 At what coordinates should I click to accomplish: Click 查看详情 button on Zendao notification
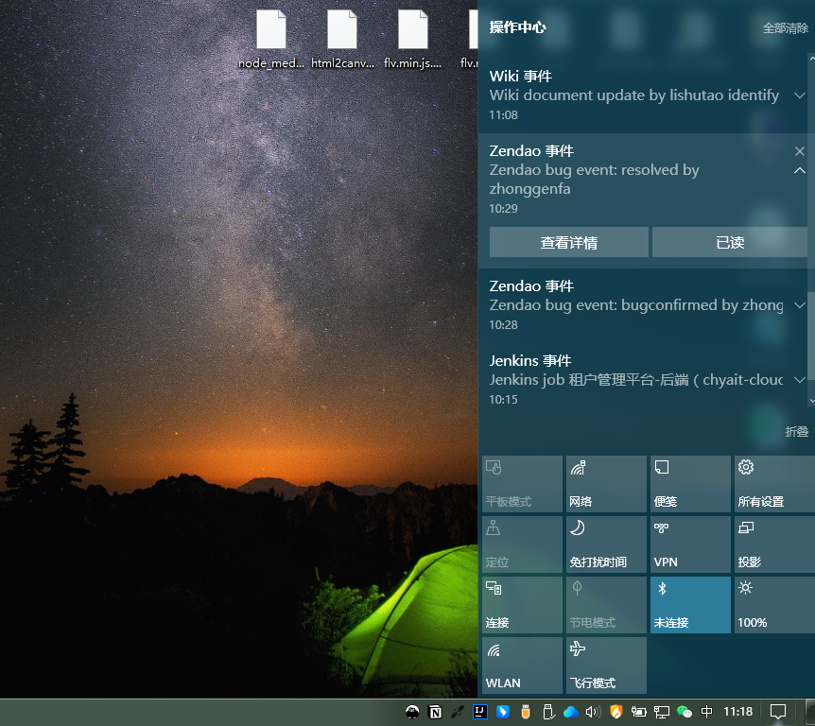(x=568, y=242)
